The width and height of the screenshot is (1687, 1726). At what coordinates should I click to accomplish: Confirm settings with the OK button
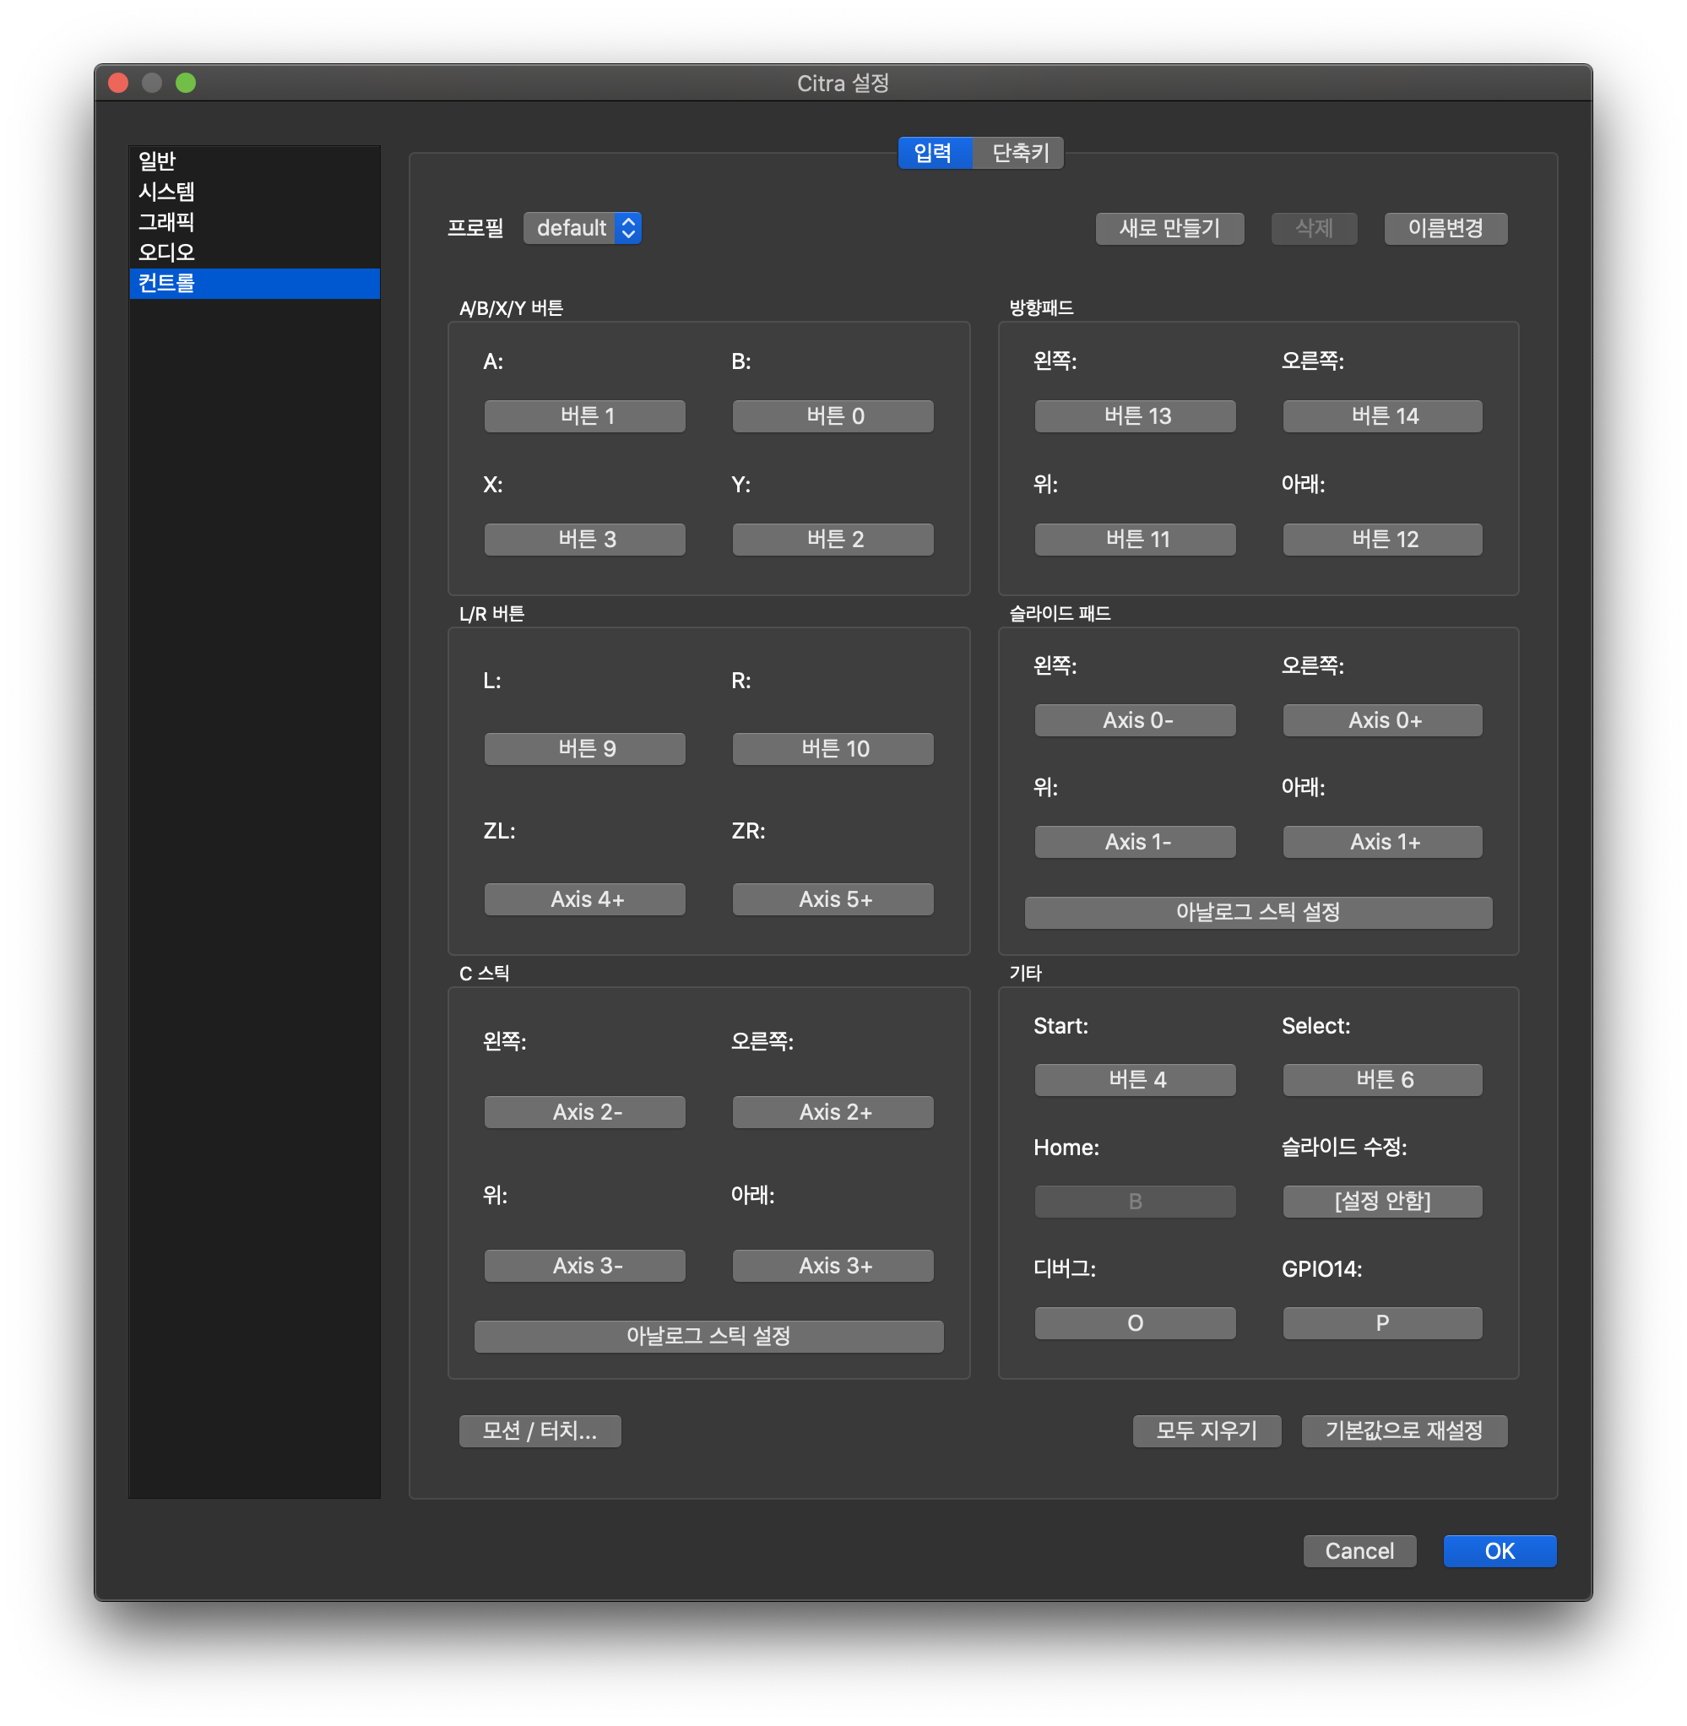coord(1500,1551)
